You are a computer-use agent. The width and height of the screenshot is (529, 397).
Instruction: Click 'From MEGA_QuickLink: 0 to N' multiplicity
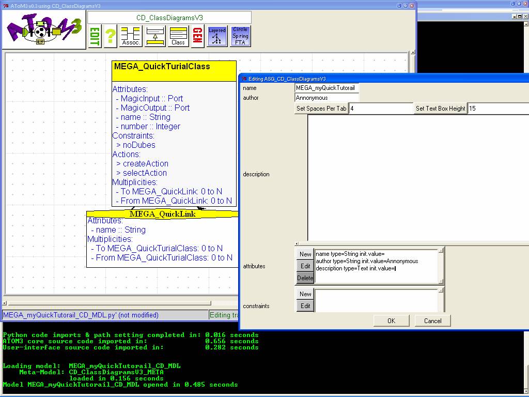[x=176, y=201]
